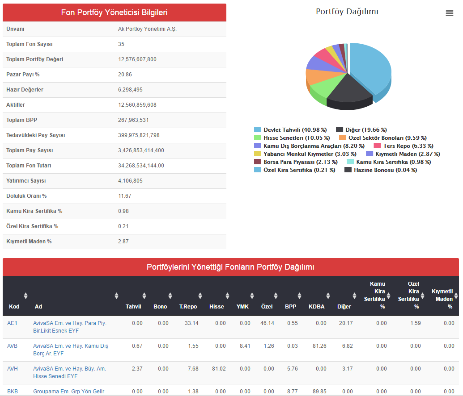This screenshot has width=463, height=396.
Task: Open AvivaSA Kamu Dış Borç.Ar. EYF link
Action: (71, 350)
